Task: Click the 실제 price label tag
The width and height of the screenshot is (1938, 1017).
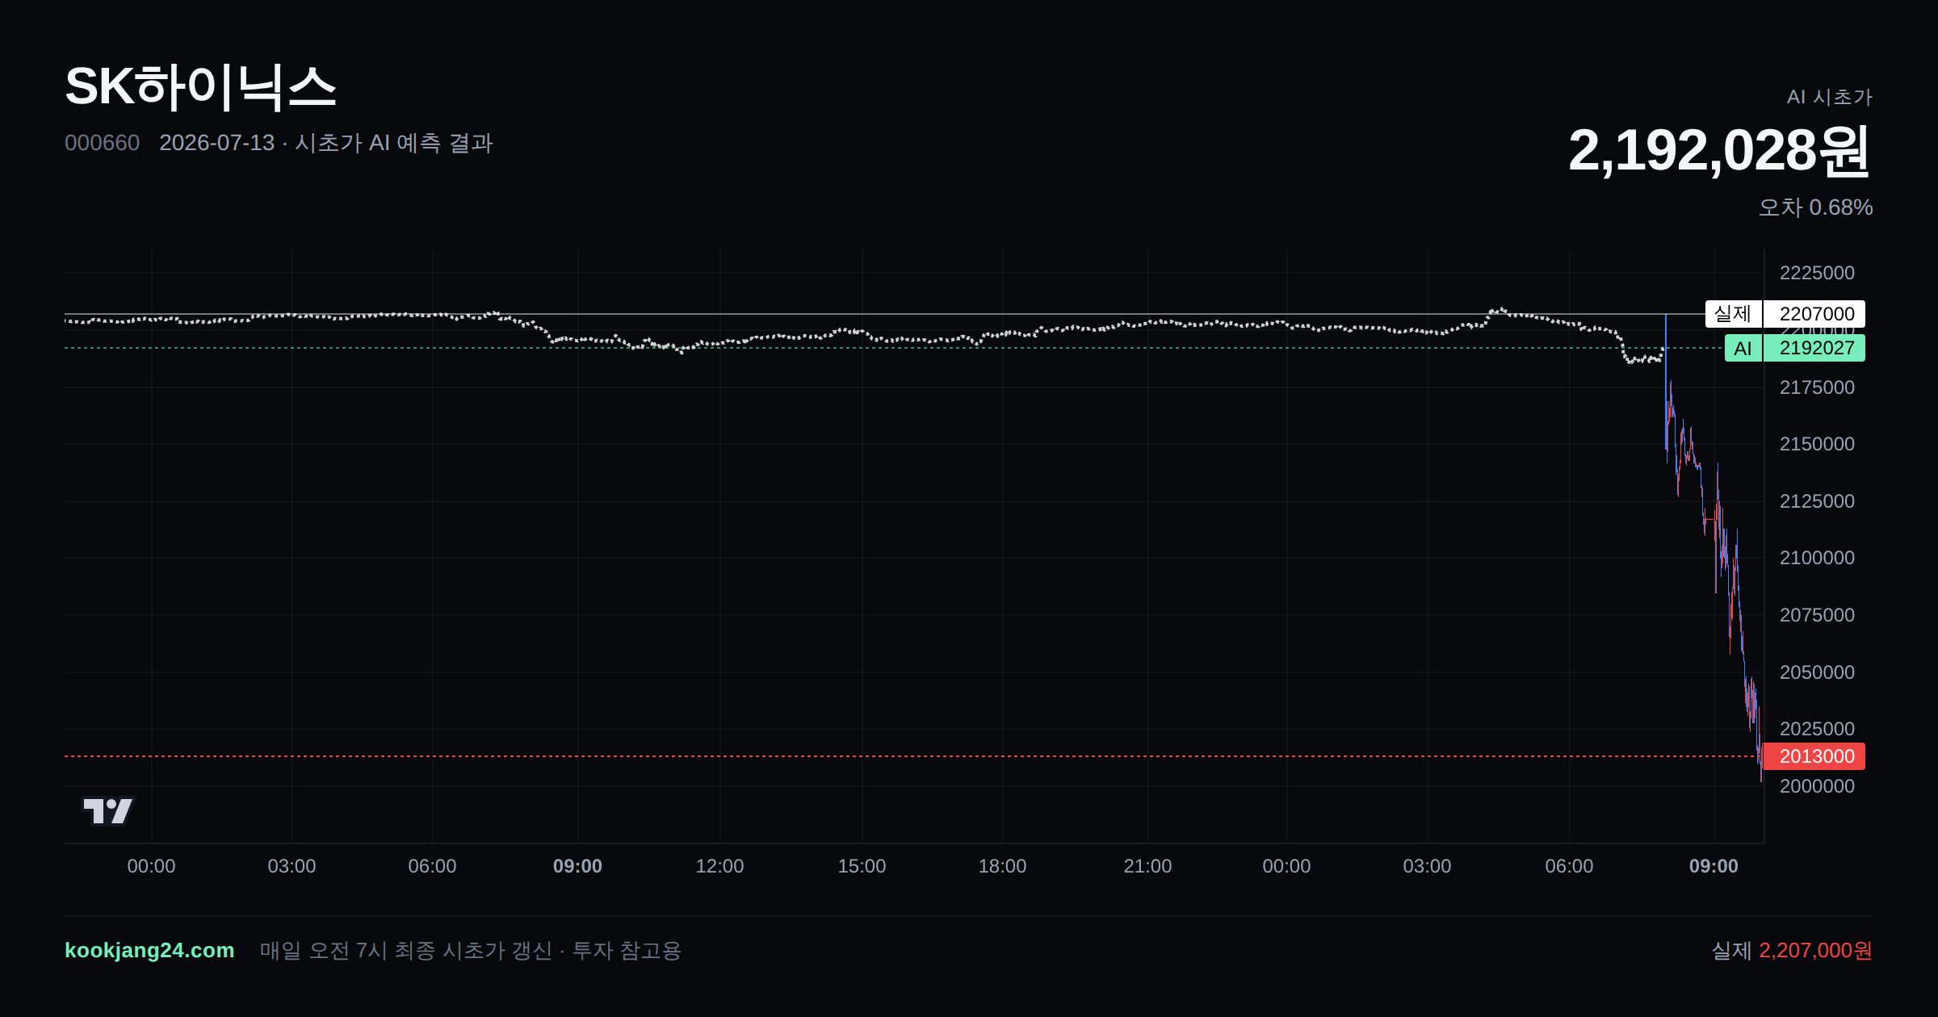Action: pos(1733,314)
